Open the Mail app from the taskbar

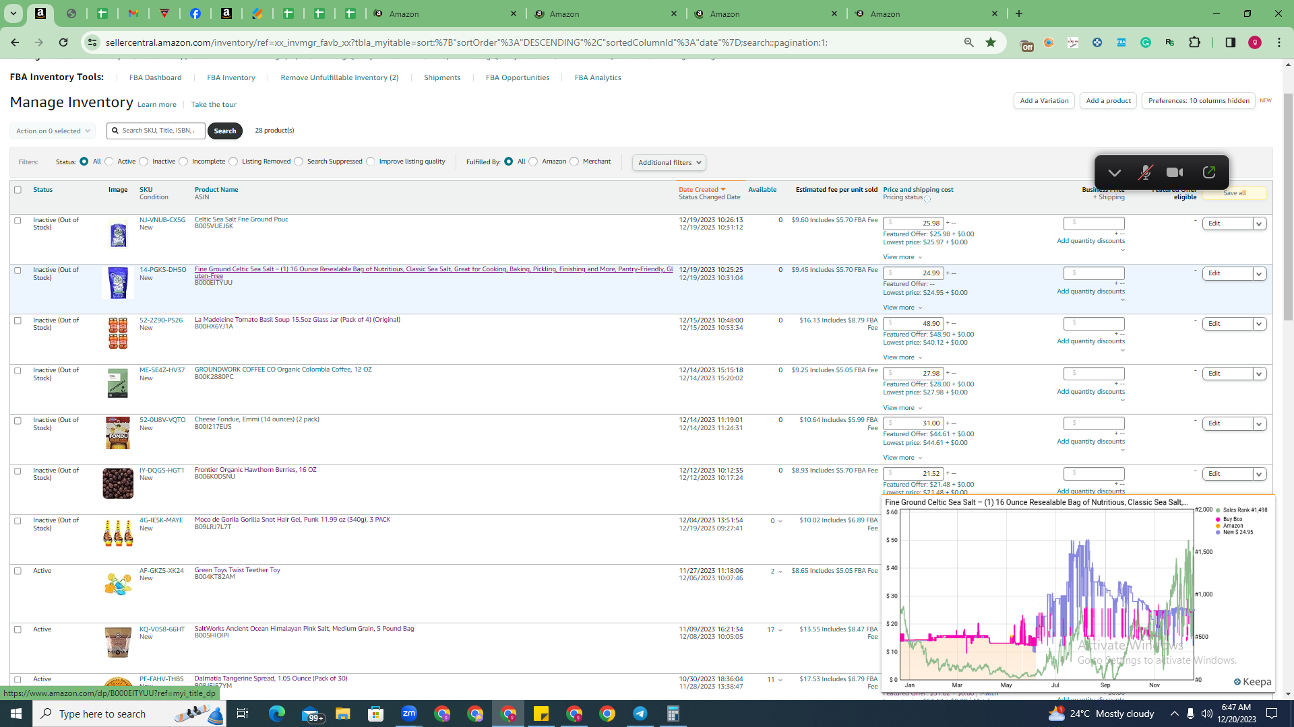(x=312, y=714)
